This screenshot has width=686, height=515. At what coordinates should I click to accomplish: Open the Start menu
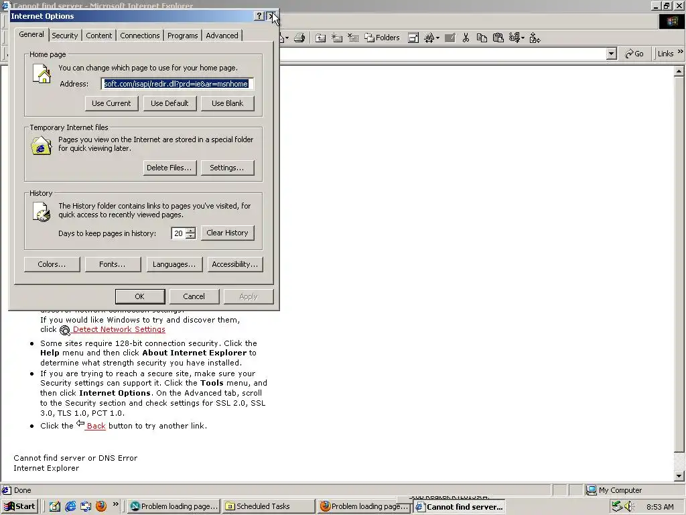pyautogui.click(x=19, y=506)
